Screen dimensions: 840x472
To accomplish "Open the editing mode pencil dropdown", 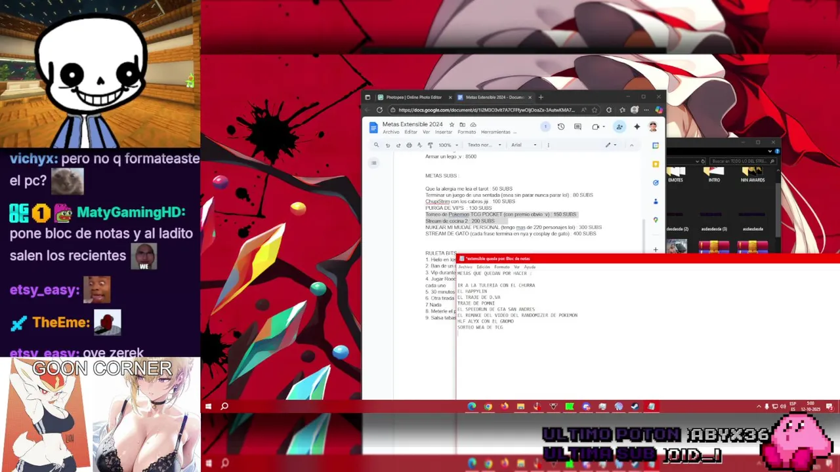I will [x=610, y=145].
